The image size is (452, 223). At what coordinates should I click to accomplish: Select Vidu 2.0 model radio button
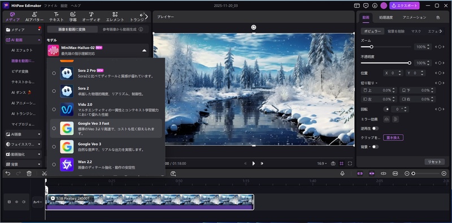tap(54, 109)
